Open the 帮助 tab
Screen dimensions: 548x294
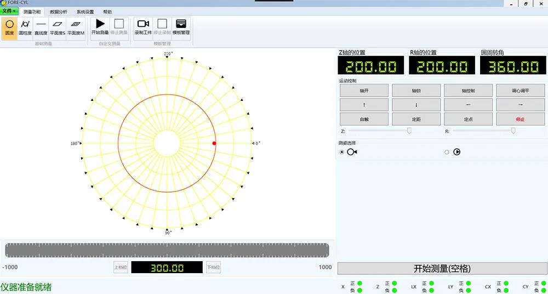(x=107, y=12)
